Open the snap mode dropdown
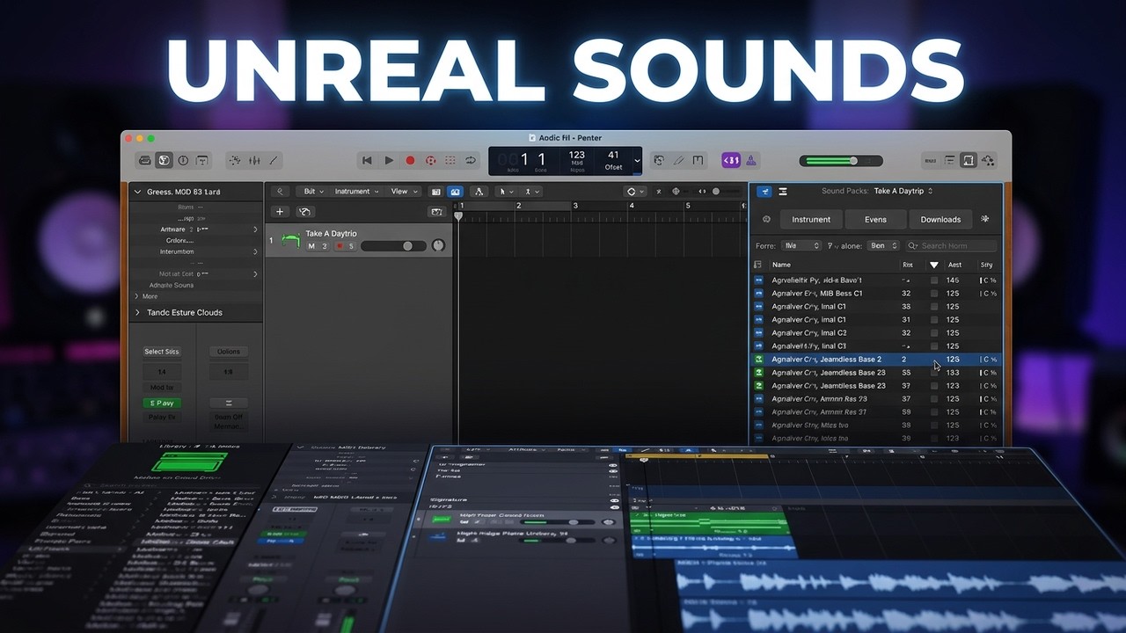The image size is (1126, 633). tap(635, 192)
